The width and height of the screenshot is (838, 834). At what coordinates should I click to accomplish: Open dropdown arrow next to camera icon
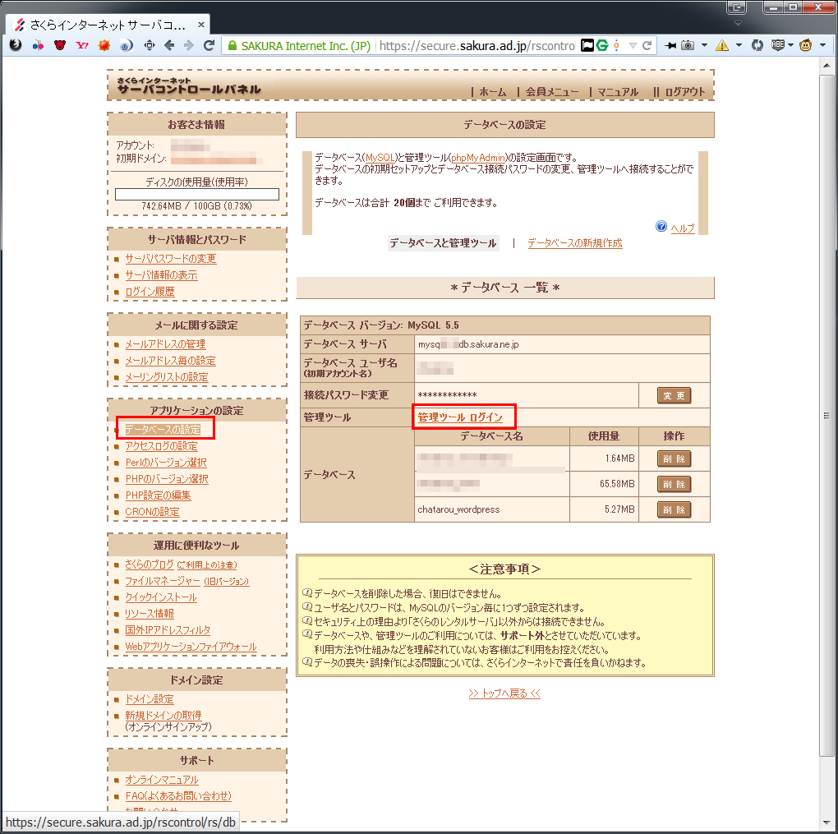(704, 45)
